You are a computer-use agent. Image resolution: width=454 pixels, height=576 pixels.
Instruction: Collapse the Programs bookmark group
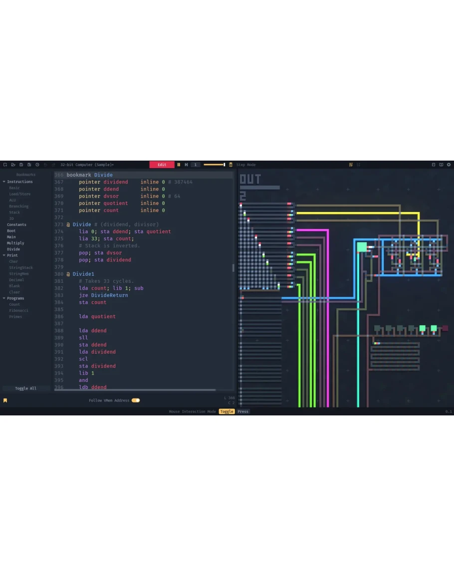click(4, 298)
